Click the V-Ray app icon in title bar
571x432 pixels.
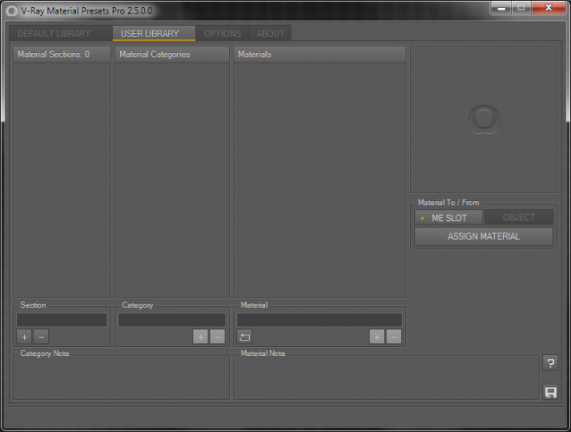pos(12,11)
